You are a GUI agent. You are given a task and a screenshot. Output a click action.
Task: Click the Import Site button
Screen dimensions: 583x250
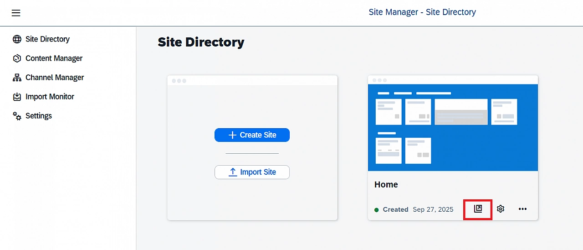point(252,172)
